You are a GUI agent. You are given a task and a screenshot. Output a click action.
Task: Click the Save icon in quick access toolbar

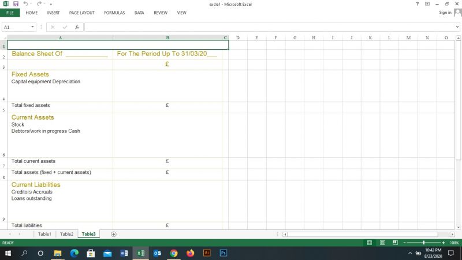tap(16, 4)
